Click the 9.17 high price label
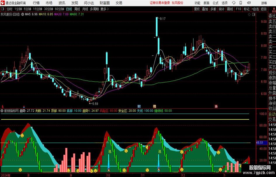The image size is (276, 177). [163, 19]
